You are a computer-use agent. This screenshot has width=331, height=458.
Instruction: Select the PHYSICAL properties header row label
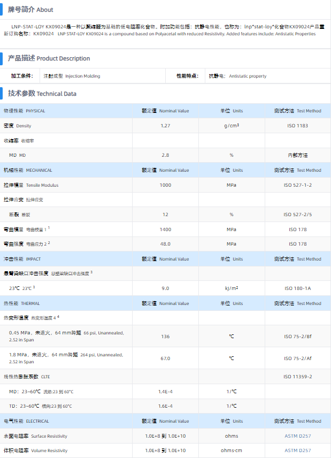[x=25, y=111]
